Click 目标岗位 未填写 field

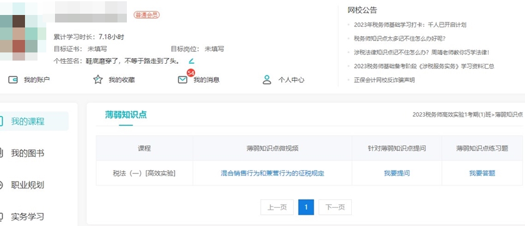pos(197,49)
